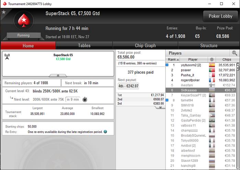Select player Talia_Garibay name

[191, 116]
